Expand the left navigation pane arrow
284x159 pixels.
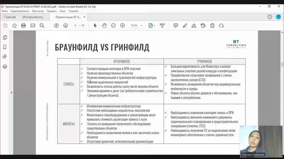point(12,93)
